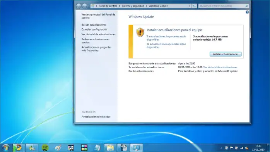Open the Windows Start menu orb
The height and width of the screenshot is (152, 270).
[x=6, y=148]
